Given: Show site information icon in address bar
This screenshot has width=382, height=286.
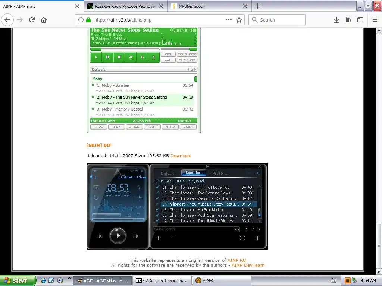Looking at the screenshot, I should point(81,20).
